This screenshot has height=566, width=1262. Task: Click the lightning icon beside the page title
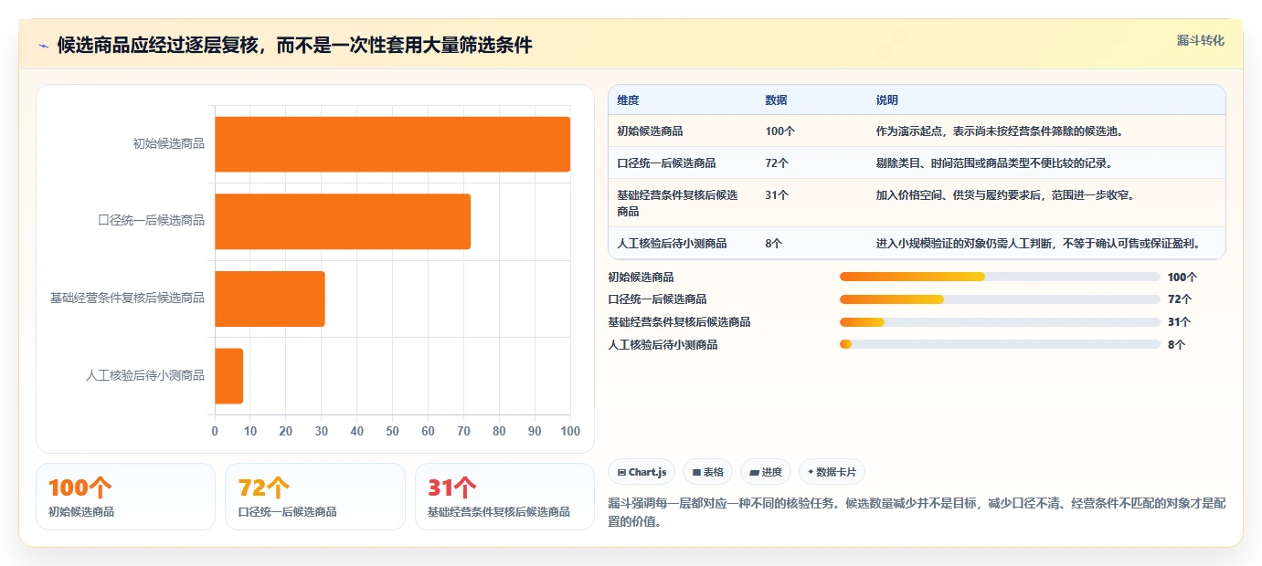tap(44, 46)
